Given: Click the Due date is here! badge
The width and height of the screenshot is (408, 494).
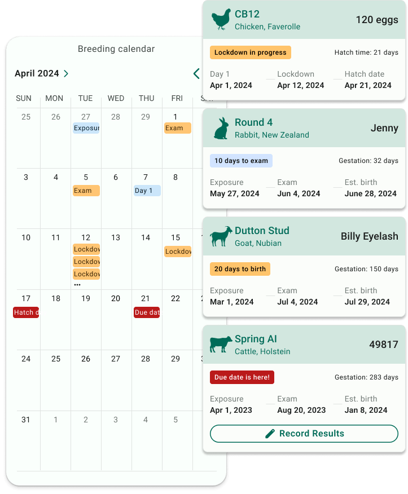Looking at the screenshot, I should point(242,377).
